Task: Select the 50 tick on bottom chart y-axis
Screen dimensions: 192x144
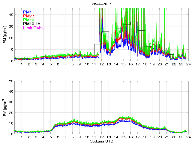Action: click(10, 81)
